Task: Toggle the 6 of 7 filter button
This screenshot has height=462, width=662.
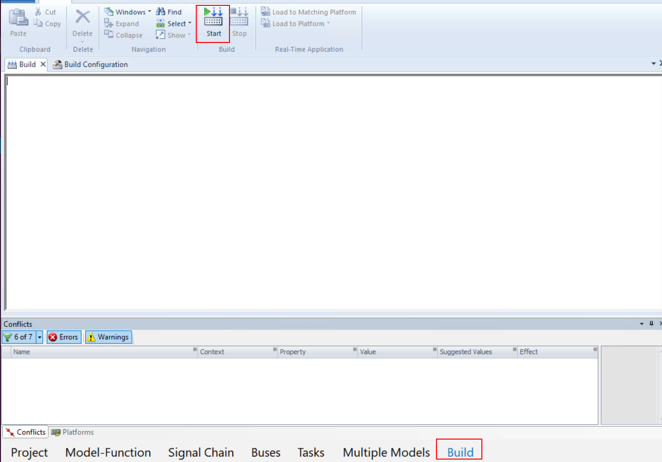Action: coord(19,337)
